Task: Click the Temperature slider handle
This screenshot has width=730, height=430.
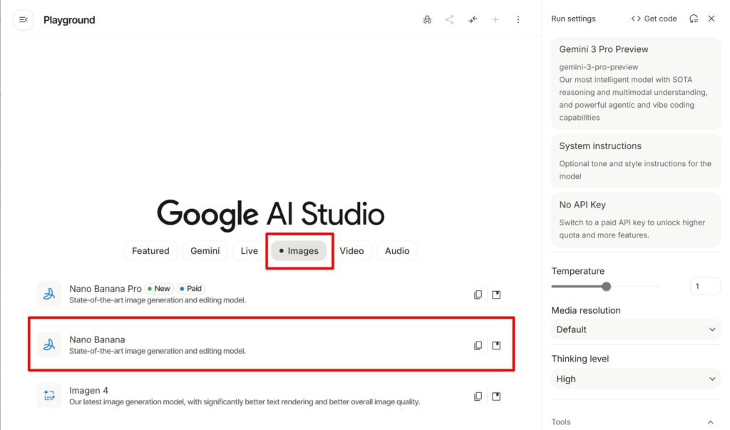Action: tap(607, 287)
